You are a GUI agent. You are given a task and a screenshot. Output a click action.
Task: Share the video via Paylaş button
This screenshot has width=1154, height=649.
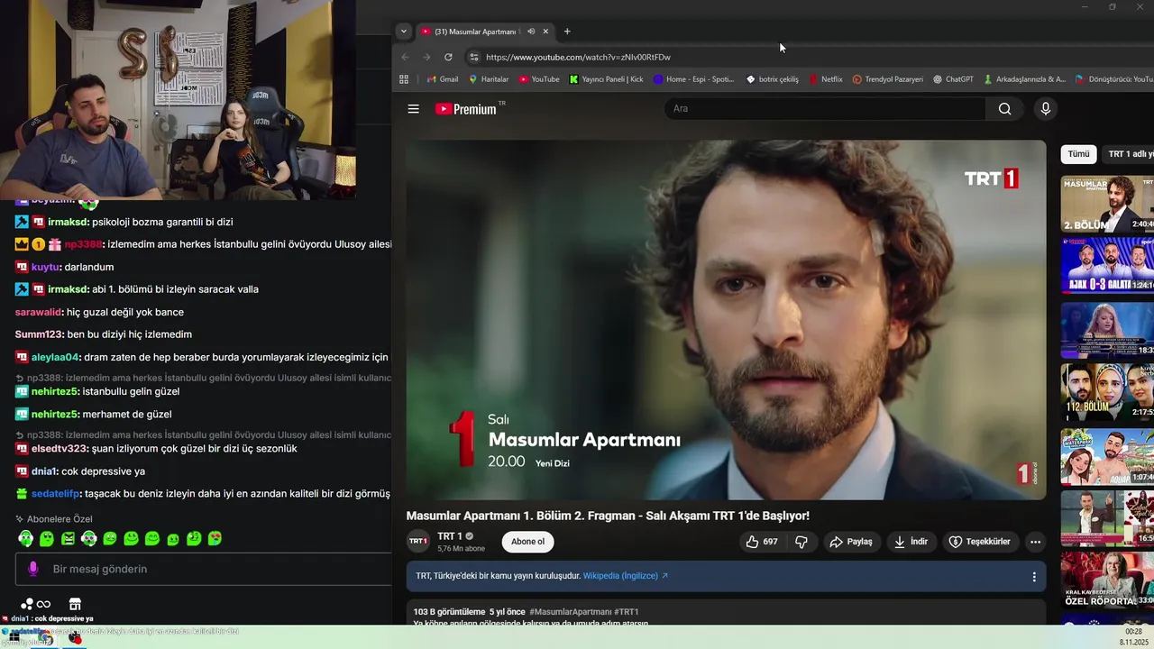(x=851, y=542)
